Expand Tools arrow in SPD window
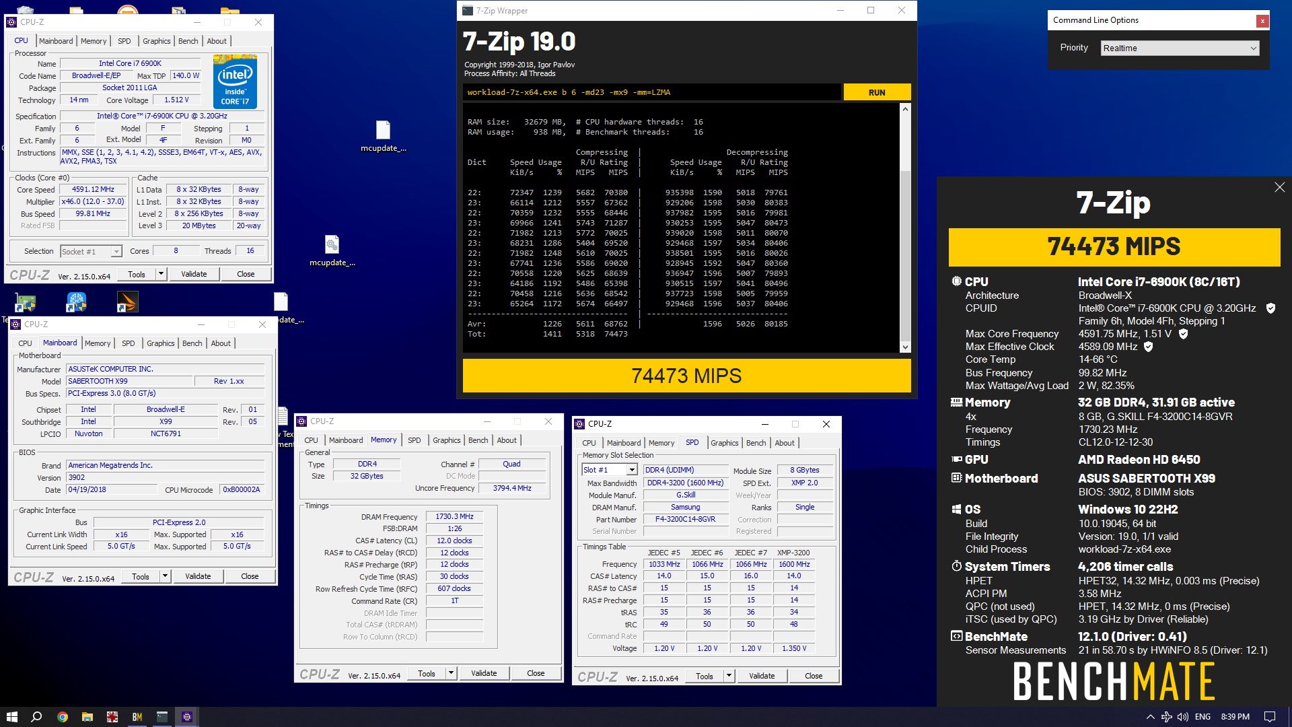1292x727 pixels. click(x=729, y=676)
